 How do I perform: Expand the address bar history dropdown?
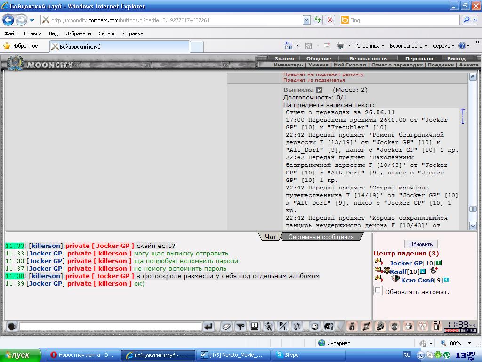(306, 20)
